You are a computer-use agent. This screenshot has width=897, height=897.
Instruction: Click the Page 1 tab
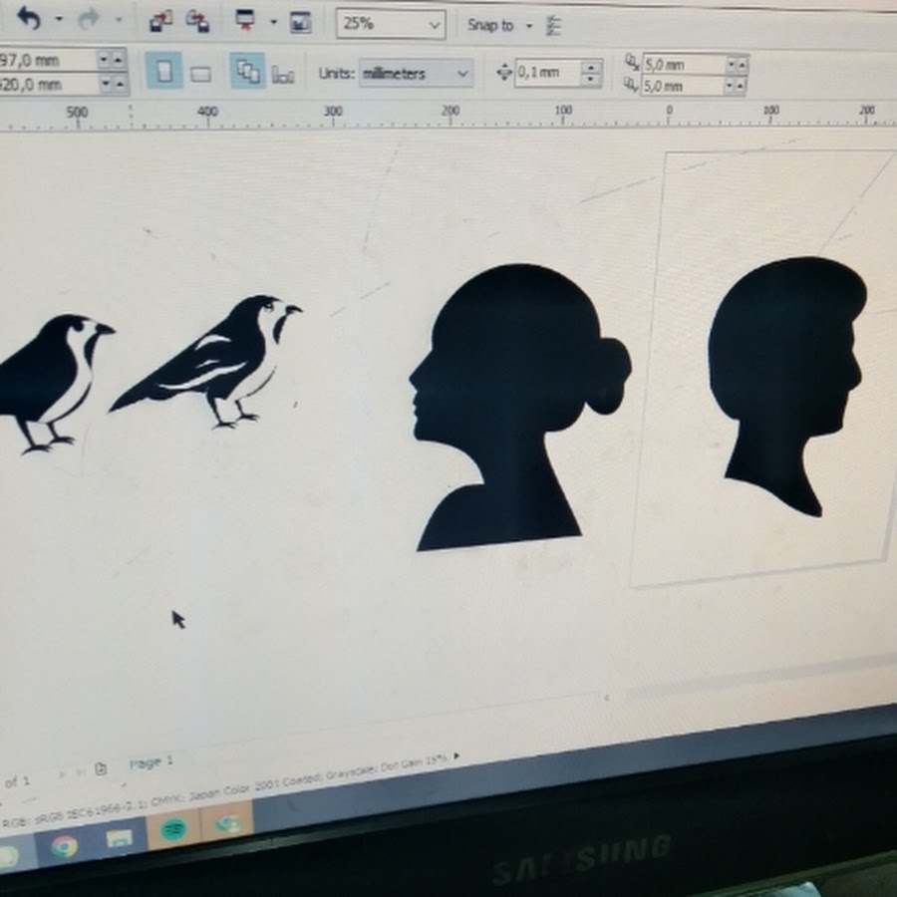[x=151, y=762]
